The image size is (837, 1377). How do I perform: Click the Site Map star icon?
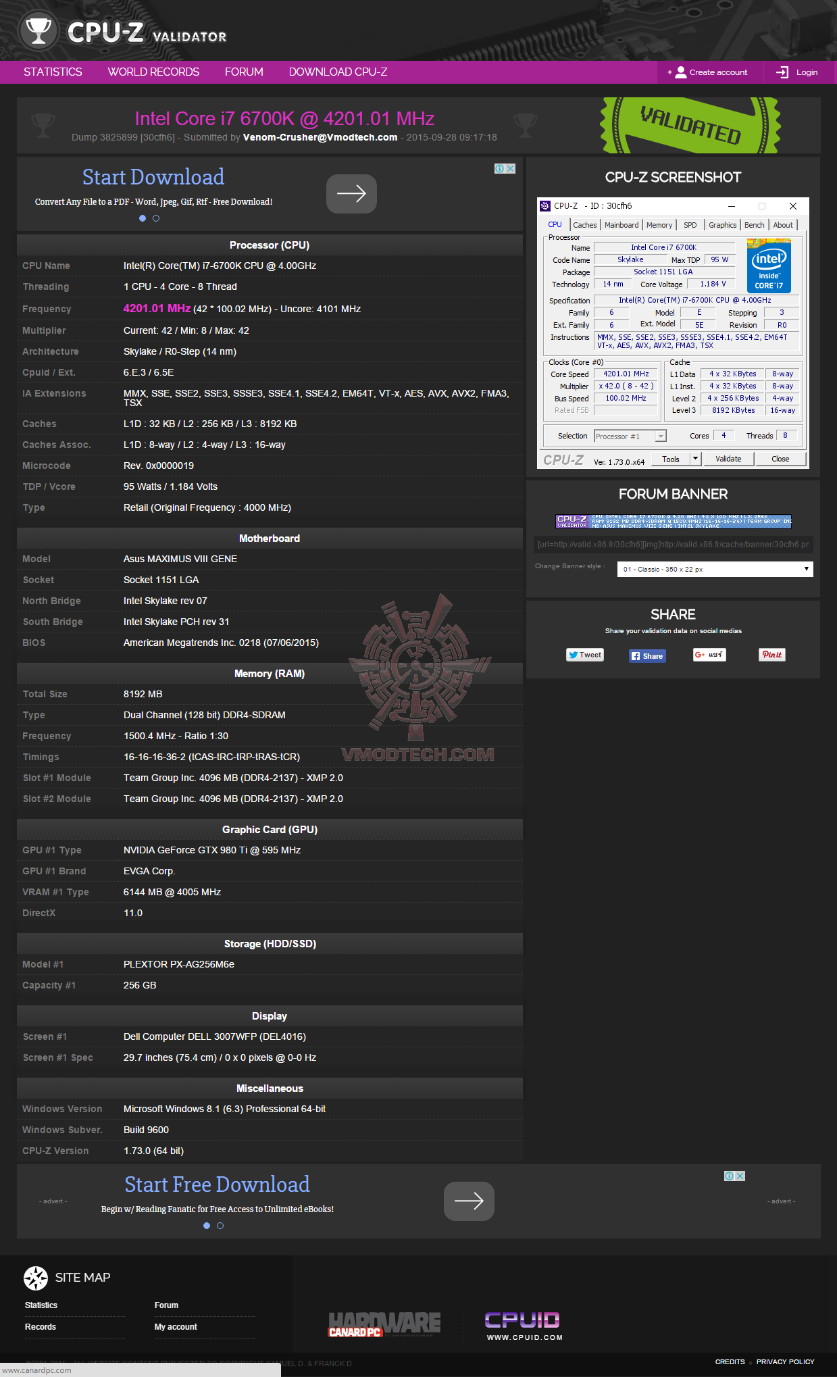tap(36, 1278)
